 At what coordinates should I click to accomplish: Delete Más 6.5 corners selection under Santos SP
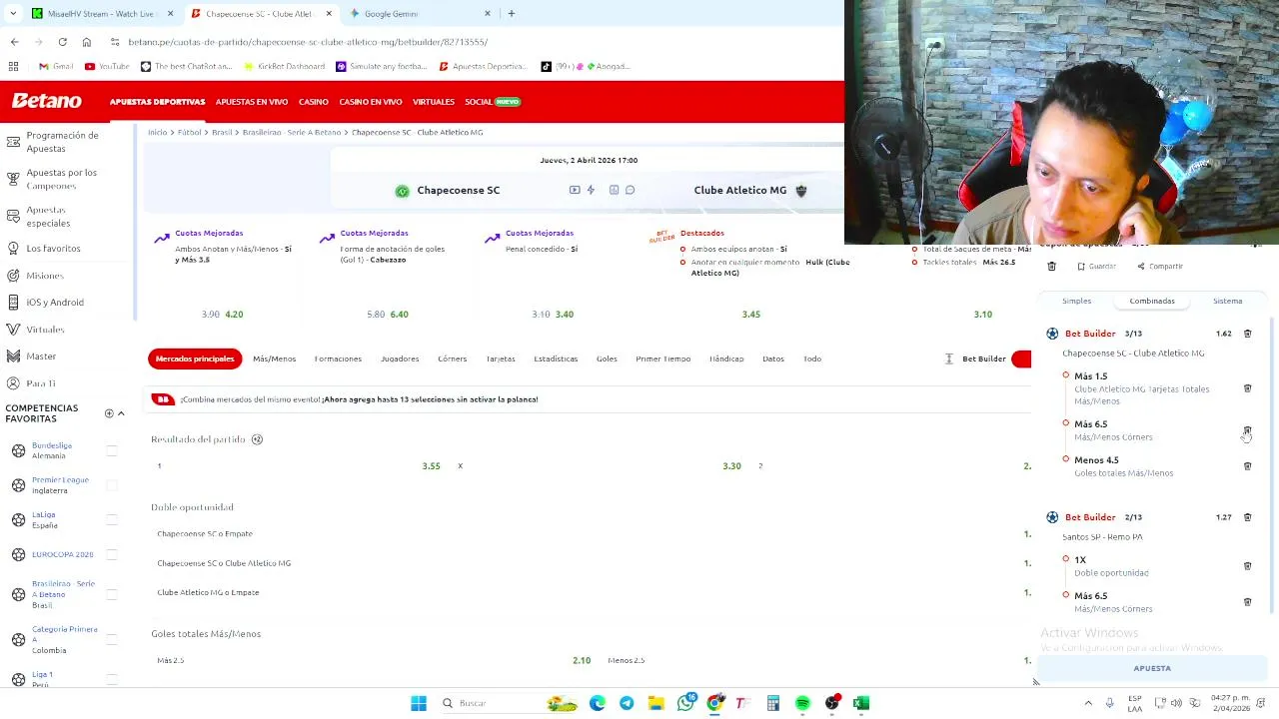coord(1247,602)
